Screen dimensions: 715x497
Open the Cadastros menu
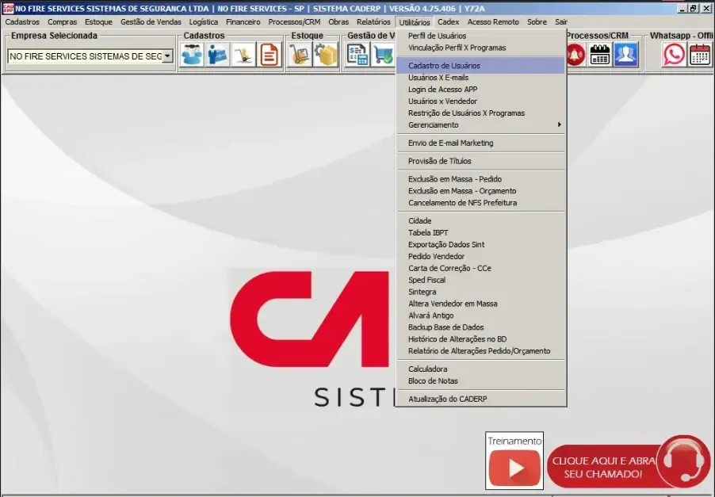[x=22, y=22]
